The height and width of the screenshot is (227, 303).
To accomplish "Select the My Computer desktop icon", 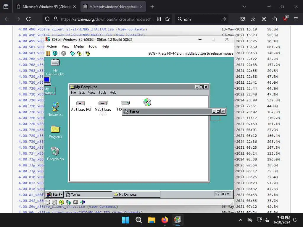I will (49, 85).
